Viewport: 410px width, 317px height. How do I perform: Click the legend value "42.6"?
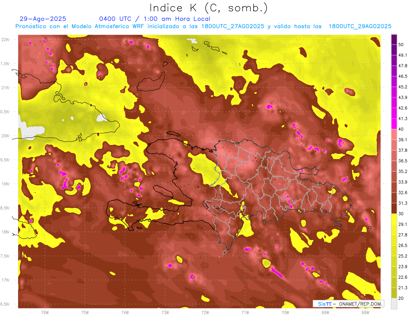click(402, 108)
